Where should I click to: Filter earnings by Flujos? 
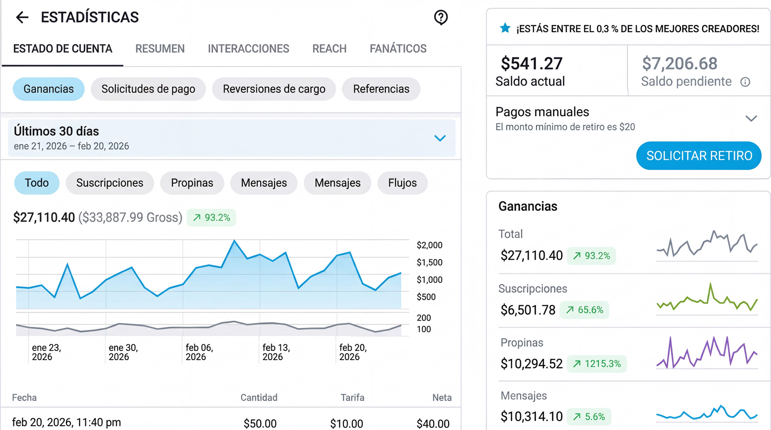[402, 183]
